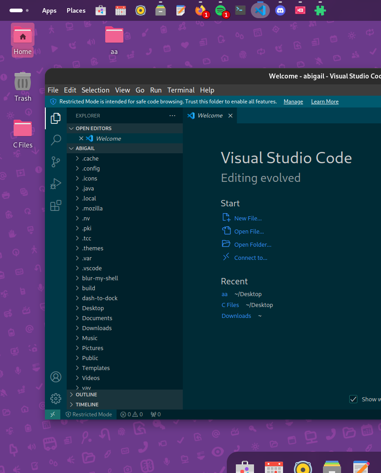
Task: Click the Open Folder... link
Action: point(253,244)
